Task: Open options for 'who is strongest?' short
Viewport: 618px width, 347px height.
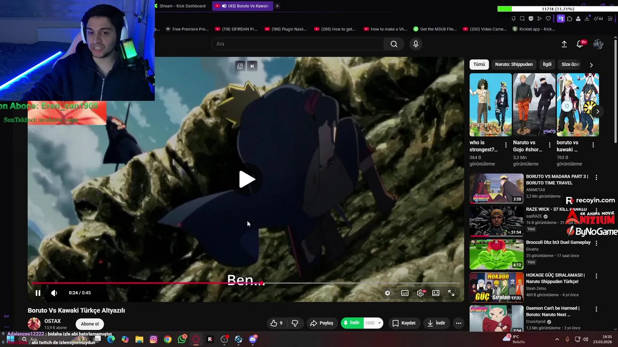Action: [506, 145]
